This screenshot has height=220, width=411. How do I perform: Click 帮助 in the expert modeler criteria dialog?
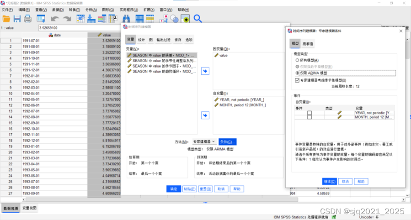[361, 181]
